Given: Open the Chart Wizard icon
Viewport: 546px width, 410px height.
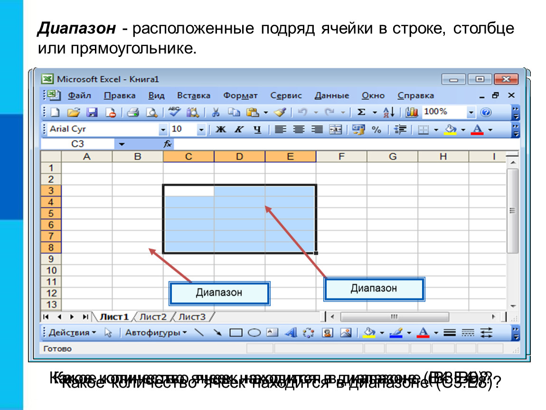Looking at the screenshot, I should tap(412, 112).
